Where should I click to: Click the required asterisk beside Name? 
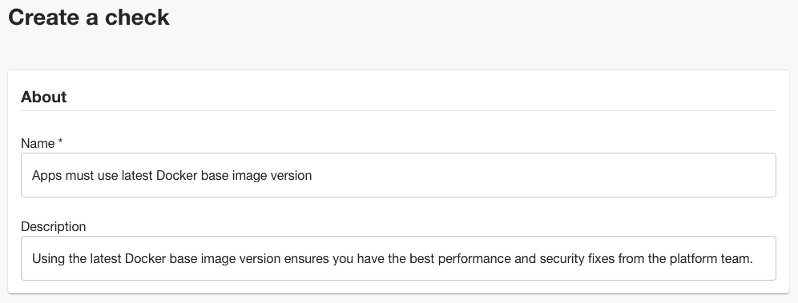tap(60, 142)
